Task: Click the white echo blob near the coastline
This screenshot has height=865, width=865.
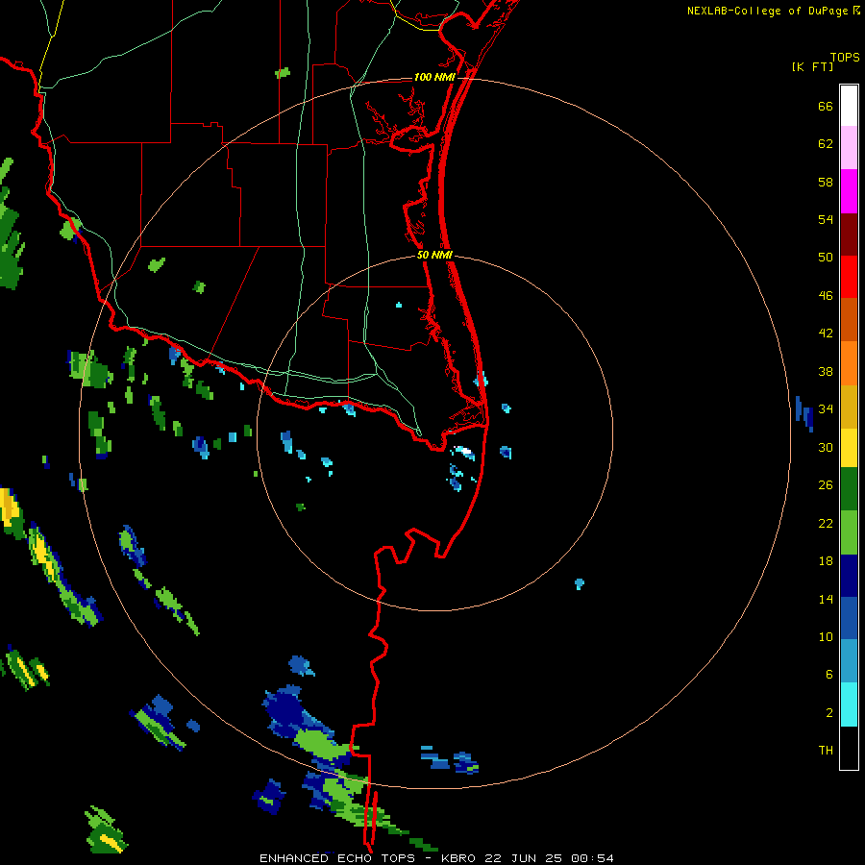Action: click(x=463, y=452)
